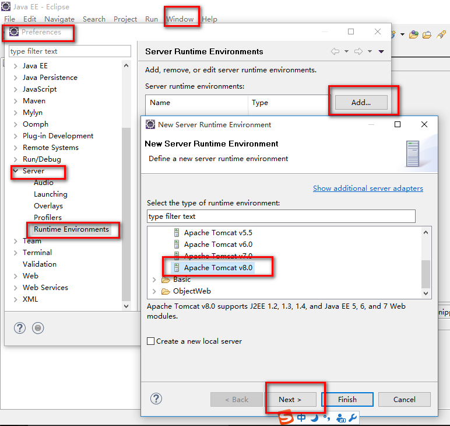Collapse the Server preferences node
450x426 pixels.
click(x=16, y=170)
